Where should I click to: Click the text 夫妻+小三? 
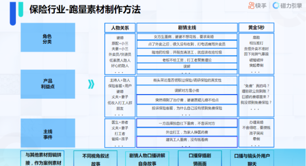coord(120,49)
